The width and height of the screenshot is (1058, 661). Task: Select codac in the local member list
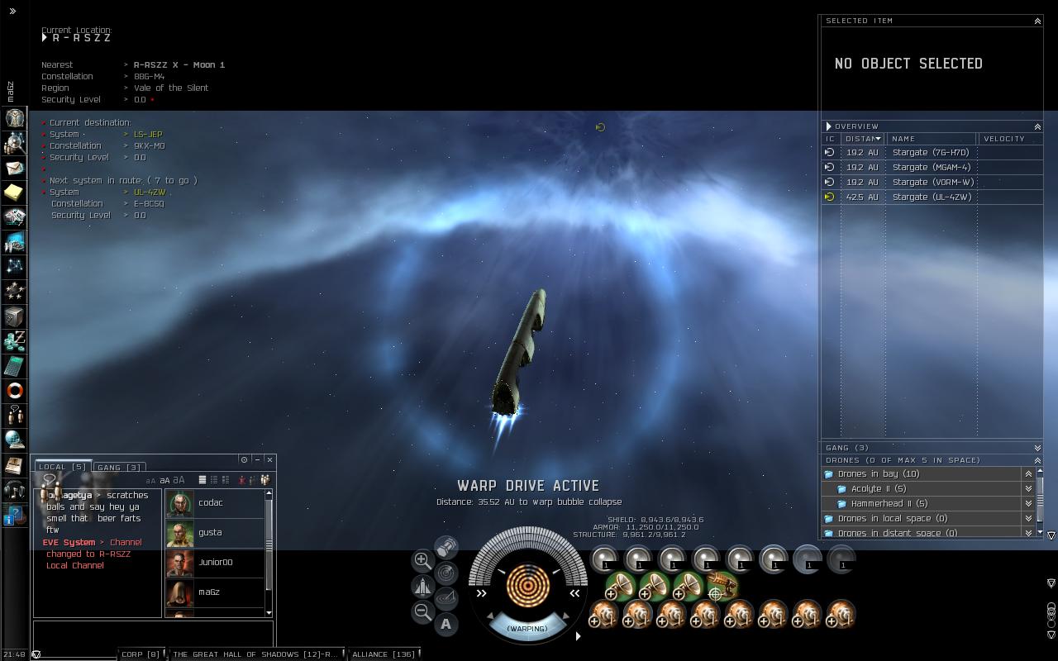point(215,502)
